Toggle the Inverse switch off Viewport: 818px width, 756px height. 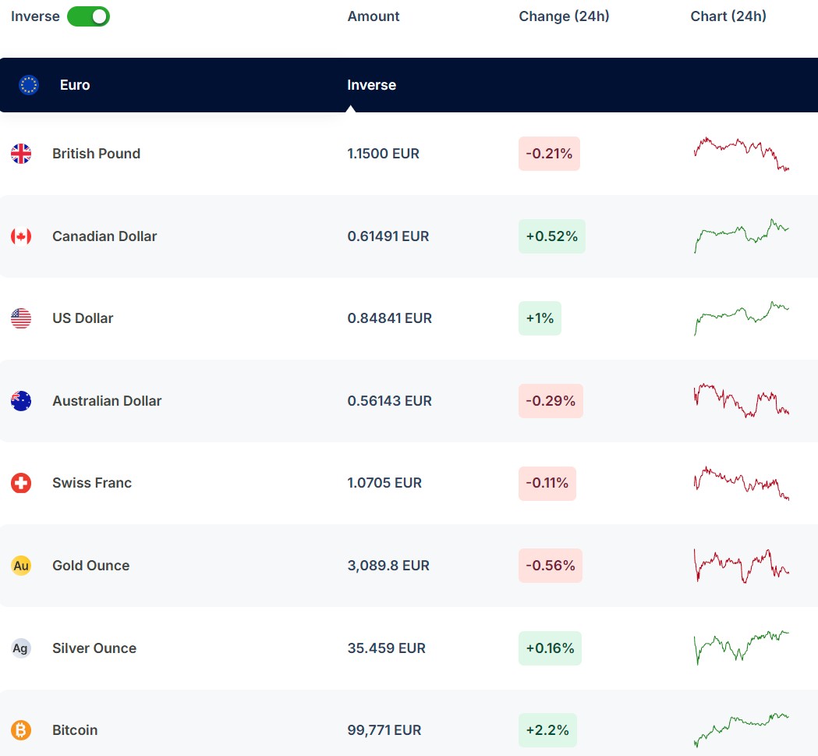[88, 16]
